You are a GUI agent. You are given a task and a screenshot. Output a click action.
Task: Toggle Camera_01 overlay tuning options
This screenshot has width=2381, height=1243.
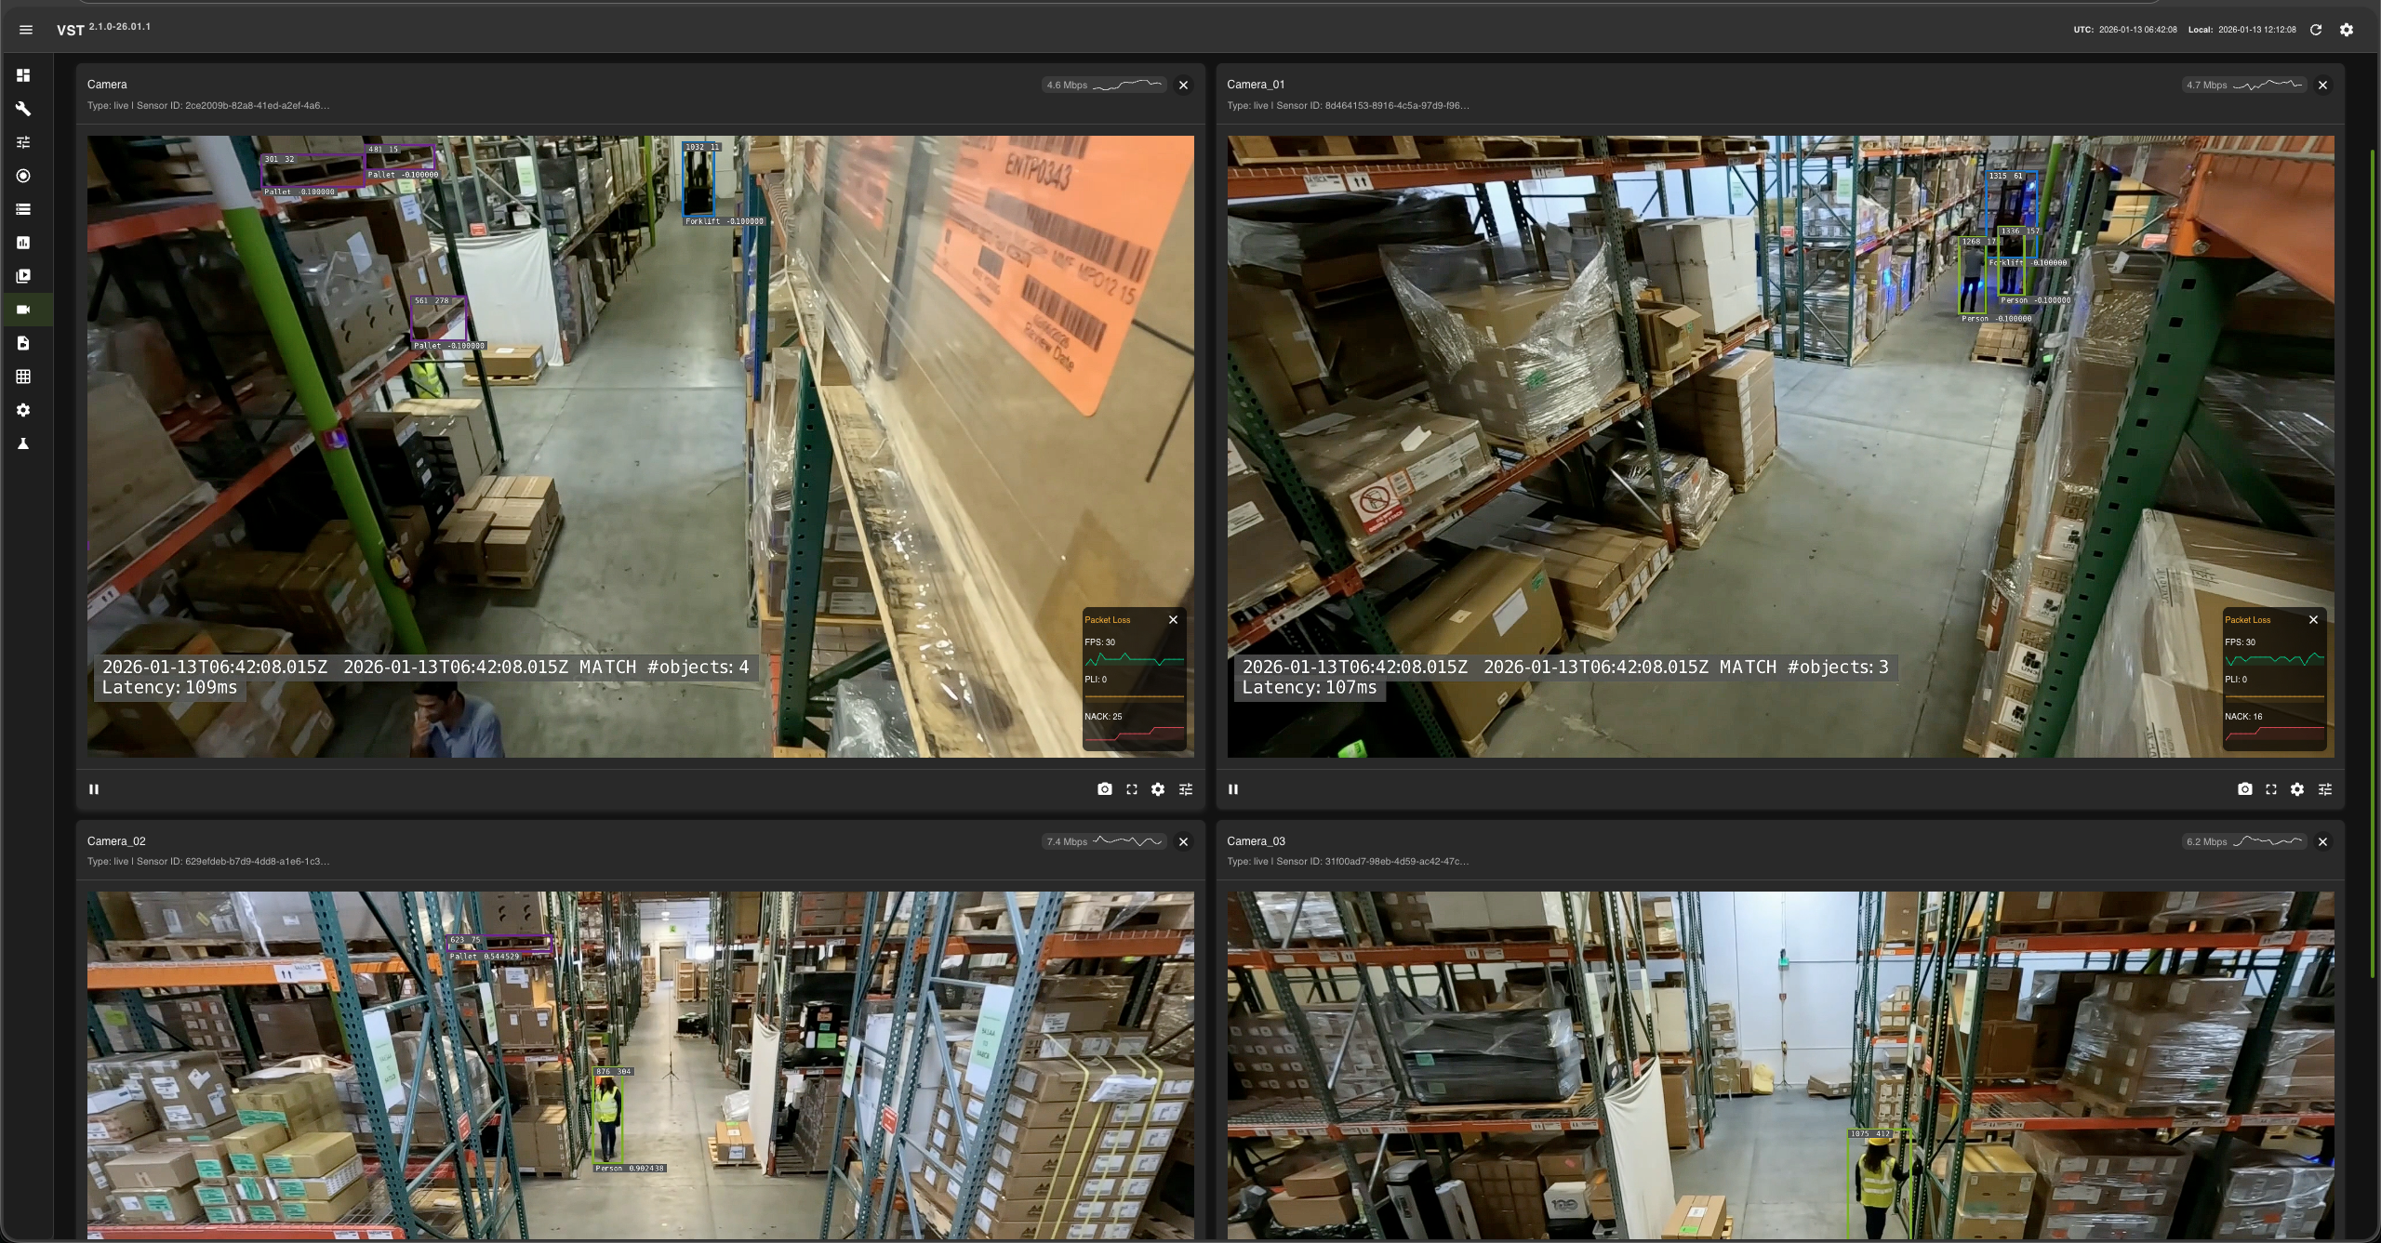[2324, 789]
